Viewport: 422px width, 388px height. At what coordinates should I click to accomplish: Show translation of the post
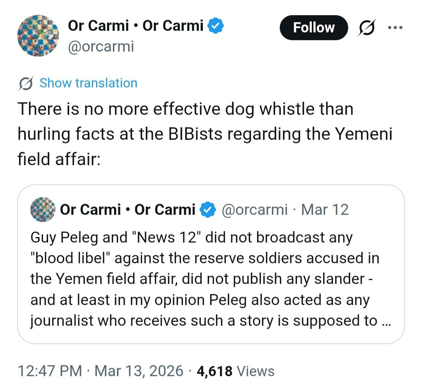coord(88,83)
